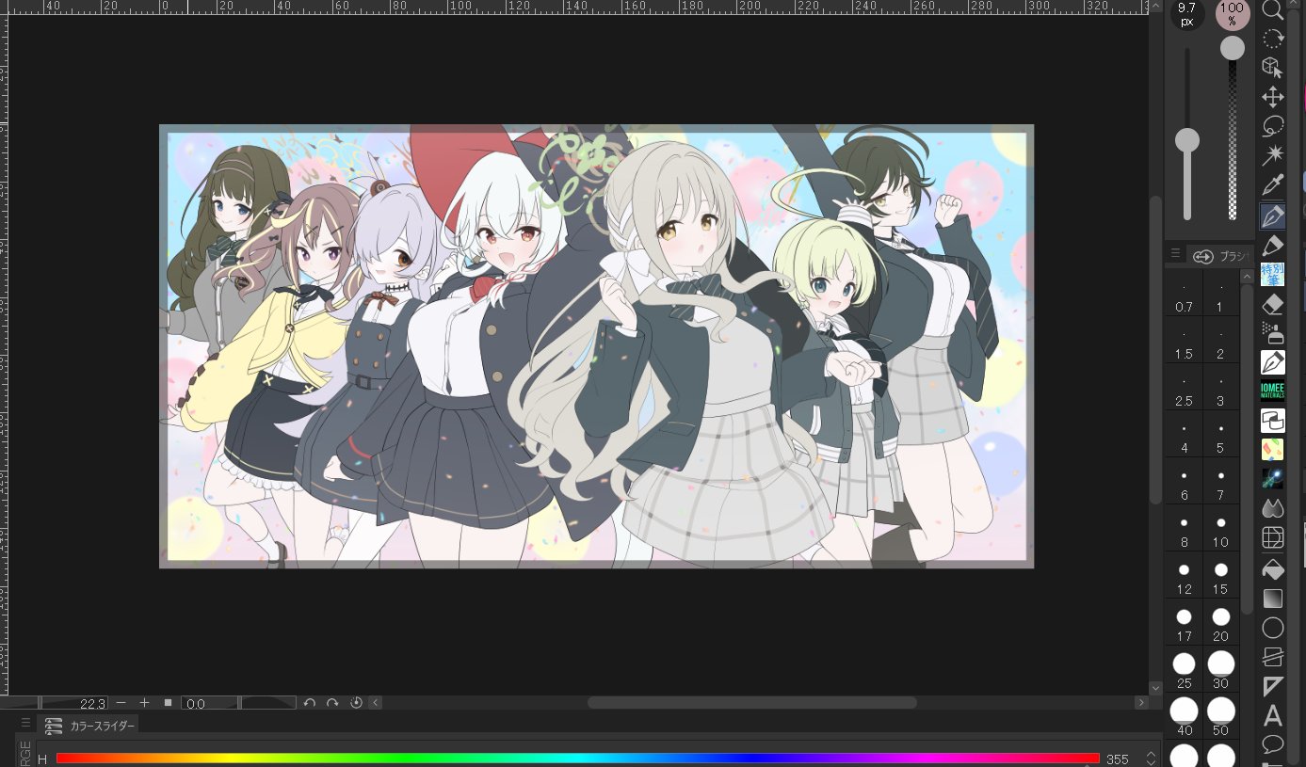Screen dimensions: 1306x767
Task: Select the Frame border tool
Action: [x=1272, y=657]
